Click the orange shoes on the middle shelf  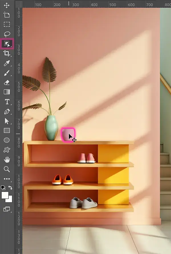[63, 180]
